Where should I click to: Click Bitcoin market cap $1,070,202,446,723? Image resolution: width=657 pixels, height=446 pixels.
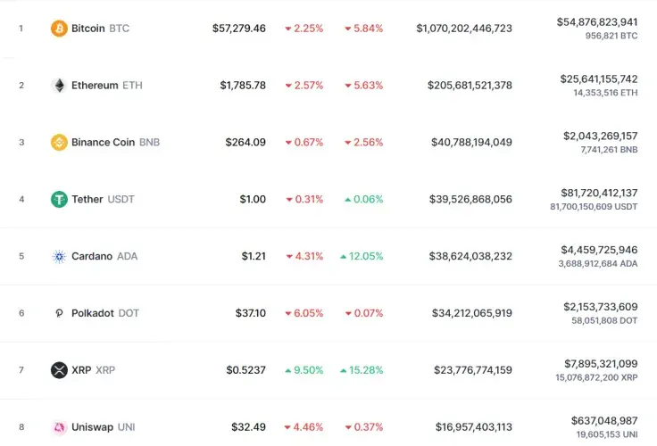463,29
